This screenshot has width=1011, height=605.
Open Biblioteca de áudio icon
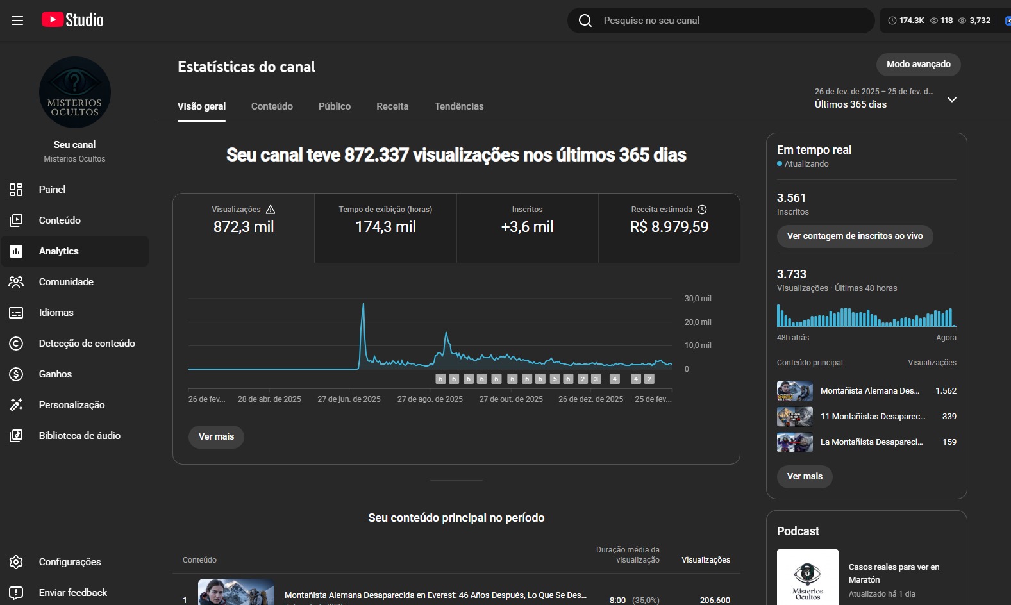click(16, 436)
